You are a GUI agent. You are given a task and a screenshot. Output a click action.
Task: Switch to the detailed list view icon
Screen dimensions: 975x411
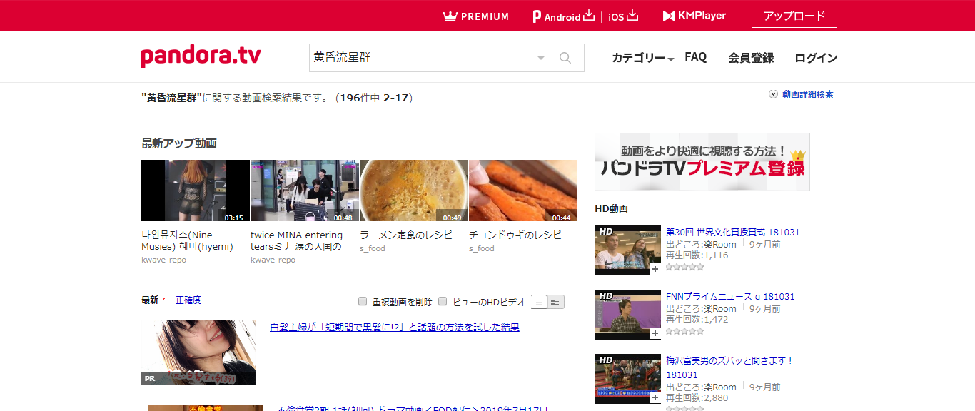tap(555, 303)
